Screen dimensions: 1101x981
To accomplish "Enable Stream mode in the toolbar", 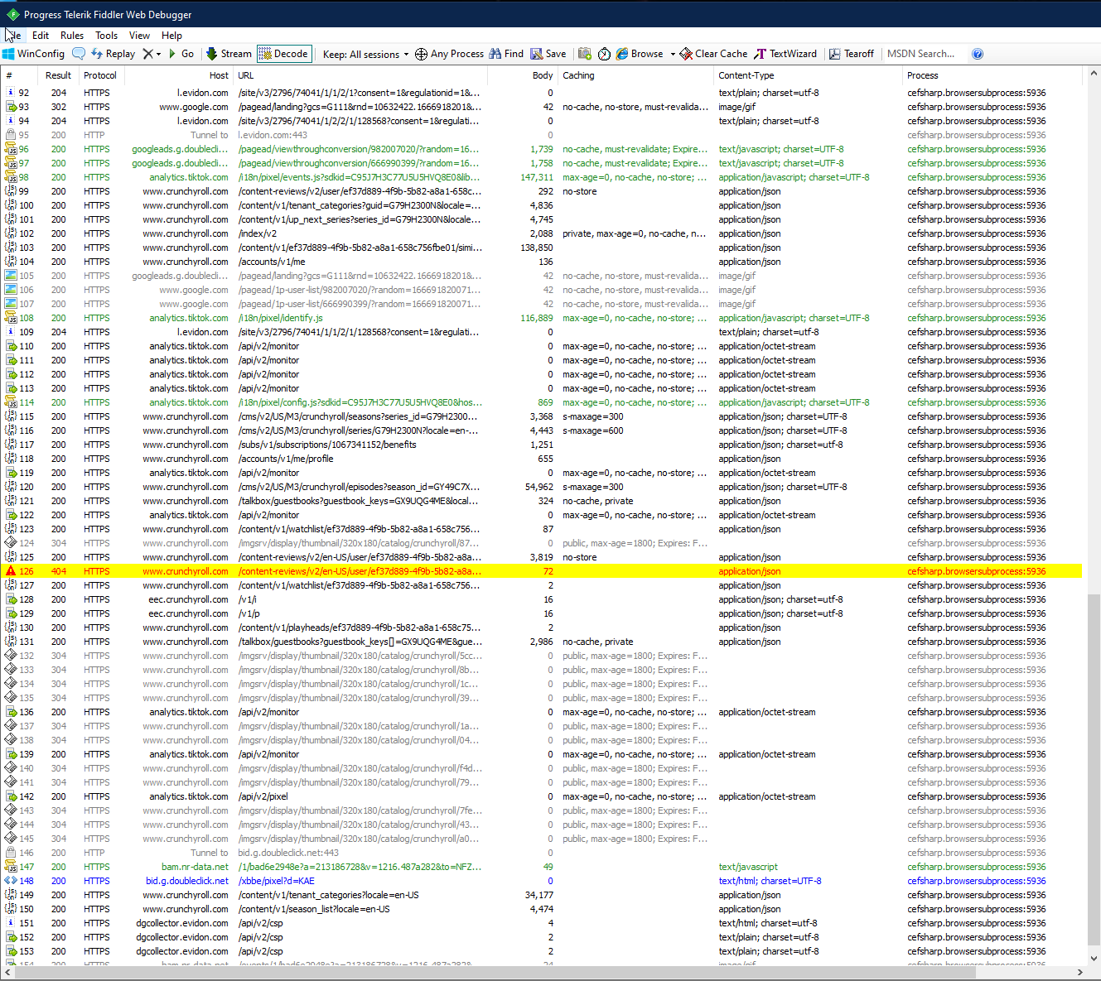I will click(228, 53).
